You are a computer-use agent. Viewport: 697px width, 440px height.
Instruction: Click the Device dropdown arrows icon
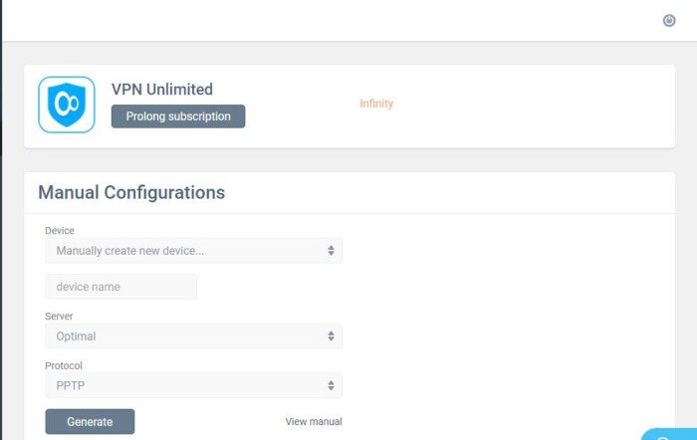click(331, 250)
